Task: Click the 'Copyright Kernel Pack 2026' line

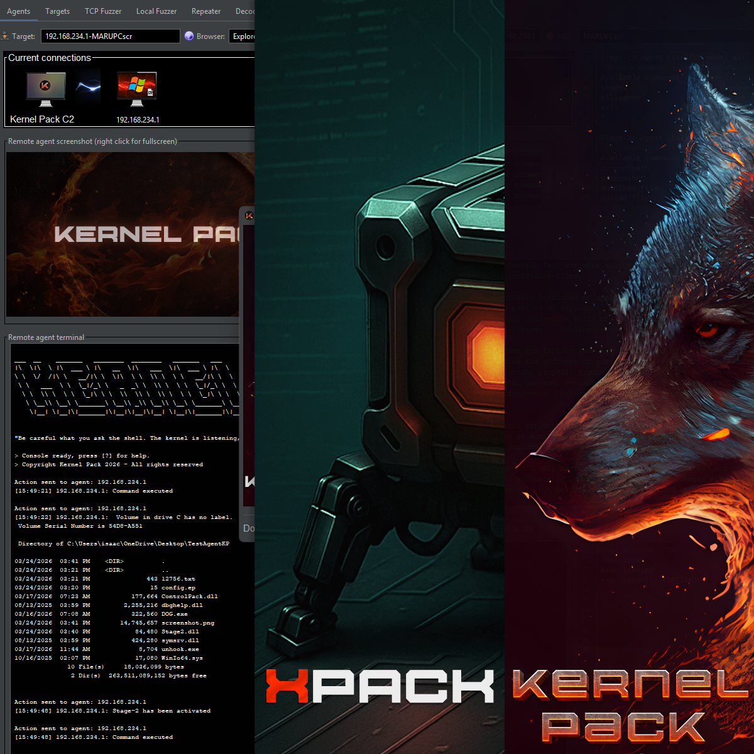Action: [109, 464]
